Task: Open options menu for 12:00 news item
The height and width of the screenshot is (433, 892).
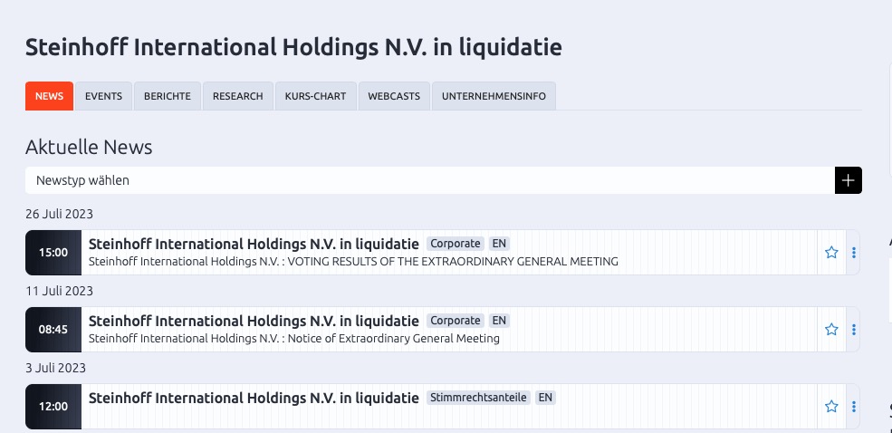Action: pyautogui.click(x=854, y=407)
